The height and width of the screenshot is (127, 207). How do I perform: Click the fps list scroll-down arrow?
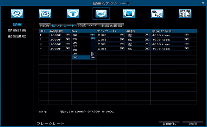[93, 58]
